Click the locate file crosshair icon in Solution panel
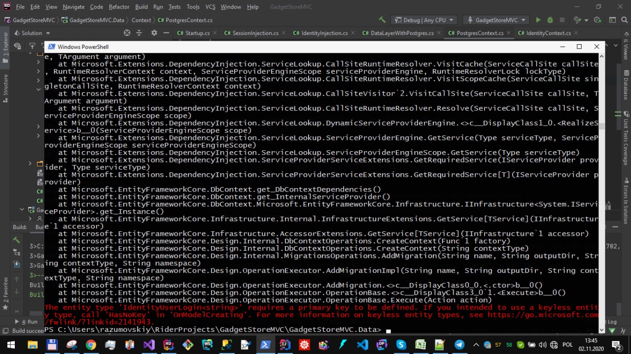This screenshot has width=631, height=354. pyautogui.click(x=127, y=33)
